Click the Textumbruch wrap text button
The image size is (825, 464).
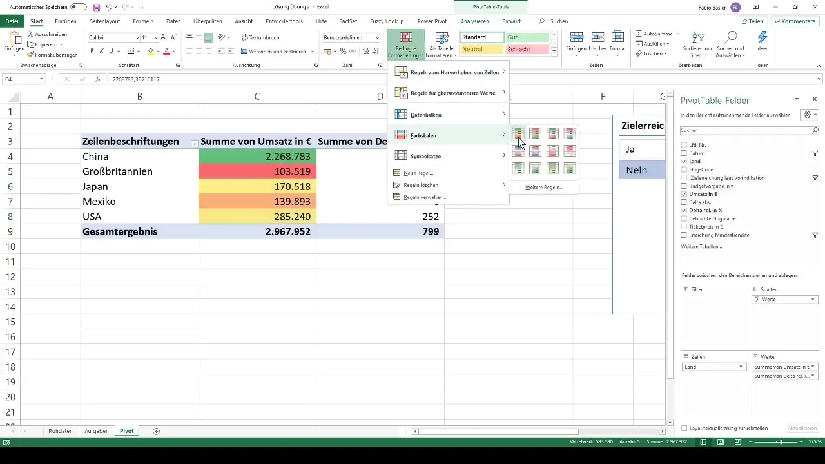260,37
